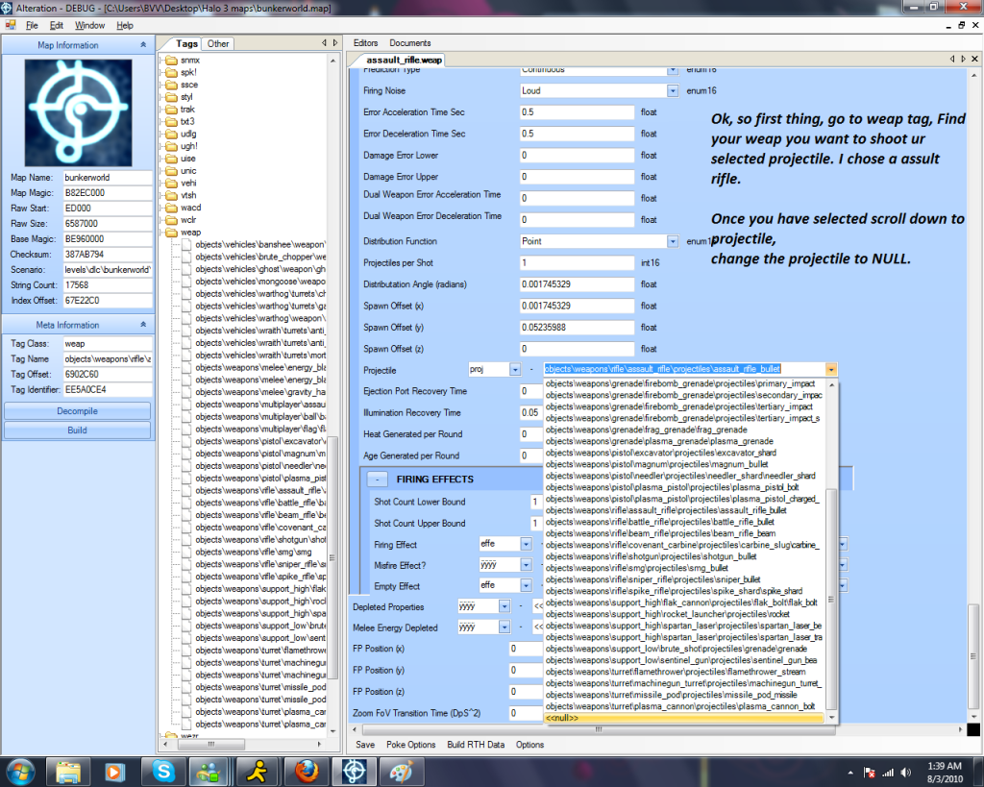The image size is (984, 787).
Task: Select the Tags tab
Action: [x=186, y=44]
